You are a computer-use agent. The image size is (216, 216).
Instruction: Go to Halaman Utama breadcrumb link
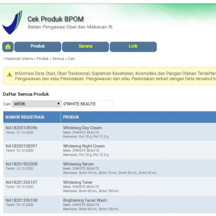pos(19,59)
